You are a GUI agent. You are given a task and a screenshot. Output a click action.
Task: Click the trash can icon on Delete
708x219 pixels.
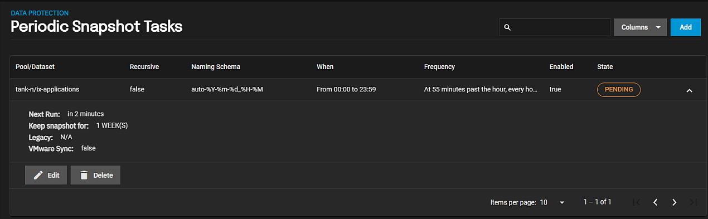[x=84, y=175]
